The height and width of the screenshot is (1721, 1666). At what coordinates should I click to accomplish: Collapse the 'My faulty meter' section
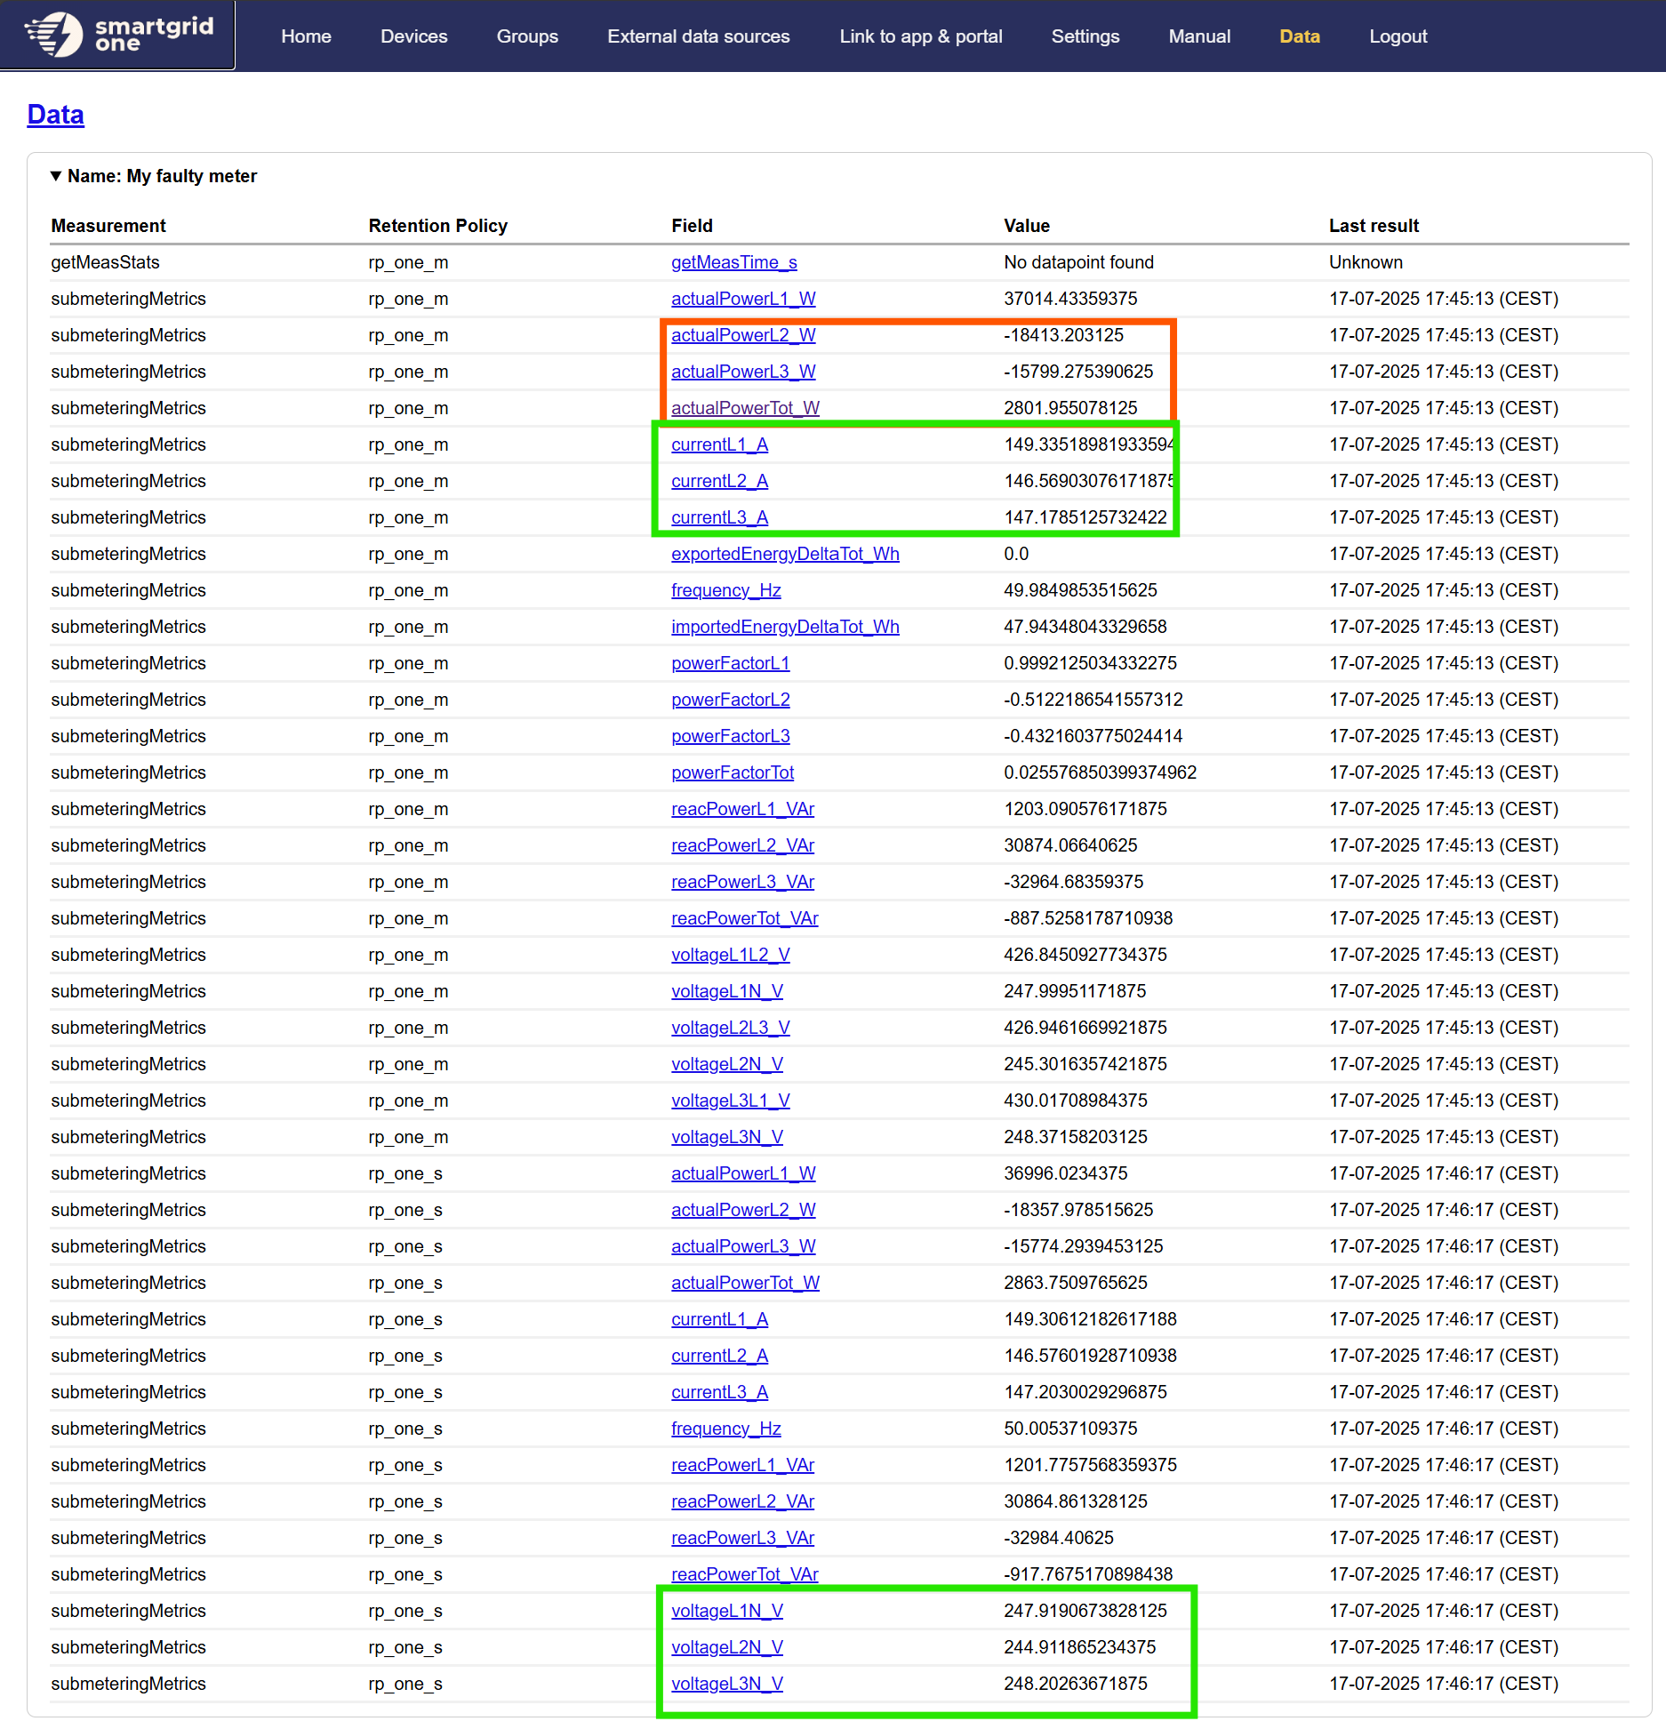coord(56,176)
